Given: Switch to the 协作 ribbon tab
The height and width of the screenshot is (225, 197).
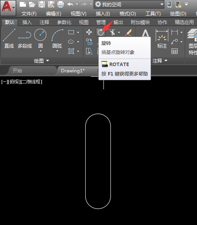Looking at the screenshot, I should click(x=162, y=22).
